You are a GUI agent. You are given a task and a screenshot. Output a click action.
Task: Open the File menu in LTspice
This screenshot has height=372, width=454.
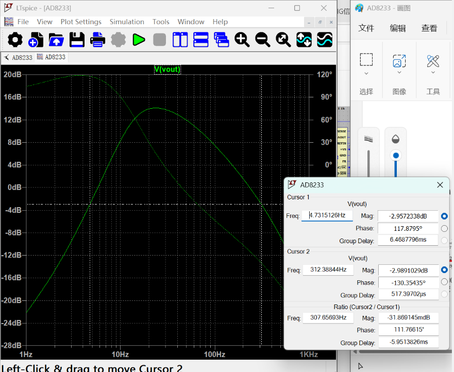click(x=23, y=22)
